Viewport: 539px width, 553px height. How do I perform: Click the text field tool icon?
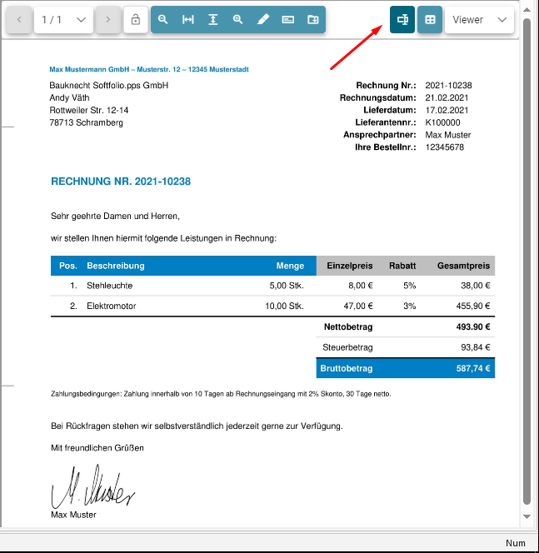click(288, 19)
